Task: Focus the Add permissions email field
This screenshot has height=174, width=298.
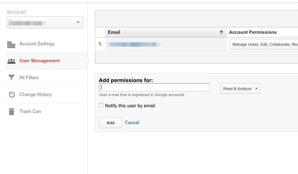Action: [x=154, y=87]
